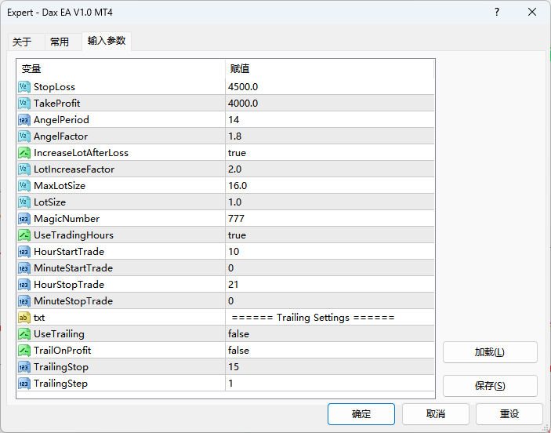The width and height of the screenshot is (551, 433).
Task: Click the question mark help button
Action: (x=497, y=13)
